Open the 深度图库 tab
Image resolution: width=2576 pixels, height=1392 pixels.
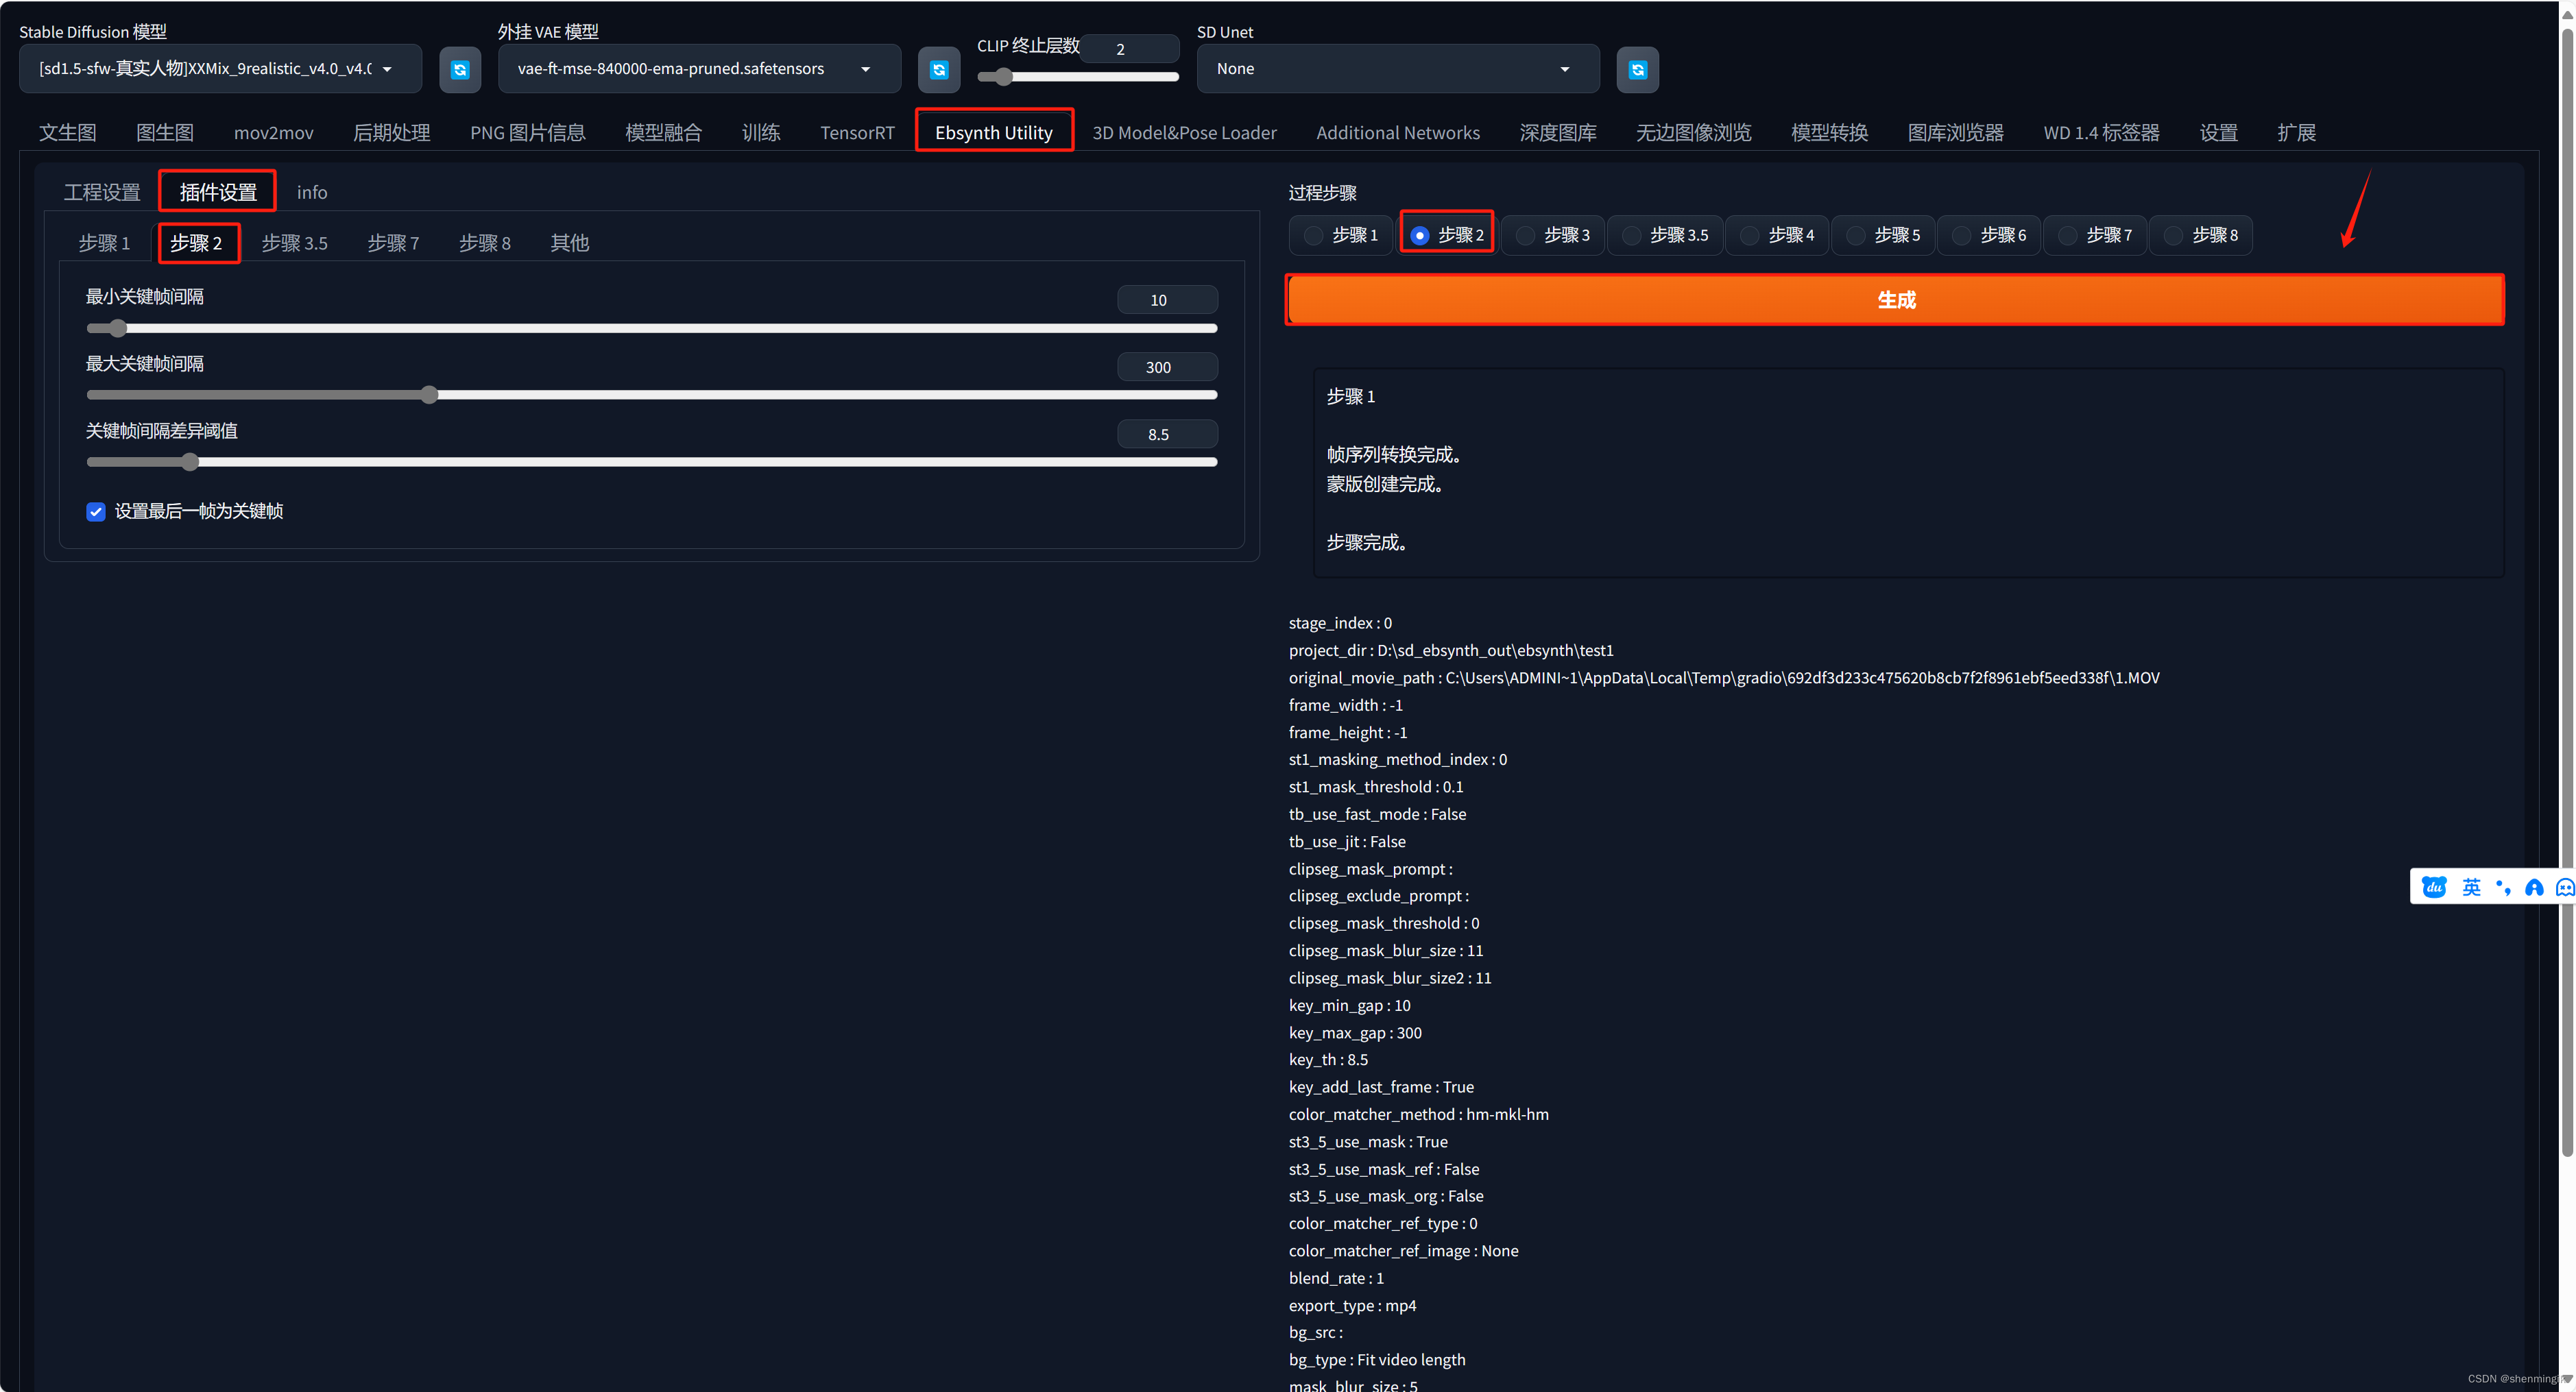pos(1558,133)
